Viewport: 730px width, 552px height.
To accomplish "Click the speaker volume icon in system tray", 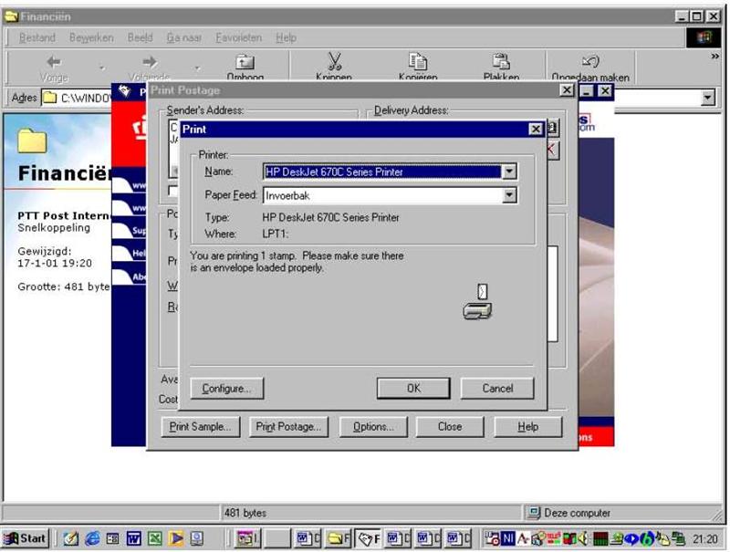I will (x=582, y=539).
